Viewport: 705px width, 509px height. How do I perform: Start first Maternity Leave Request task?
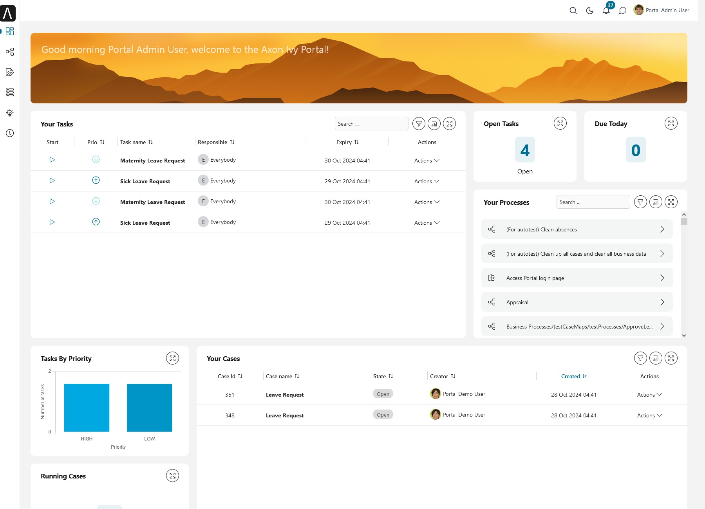point(52,160)
